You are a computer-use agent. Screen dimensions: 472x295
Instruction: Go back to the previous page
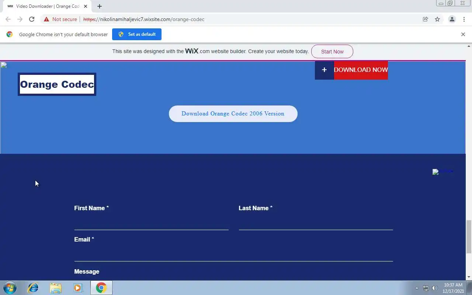pos(8,19)
